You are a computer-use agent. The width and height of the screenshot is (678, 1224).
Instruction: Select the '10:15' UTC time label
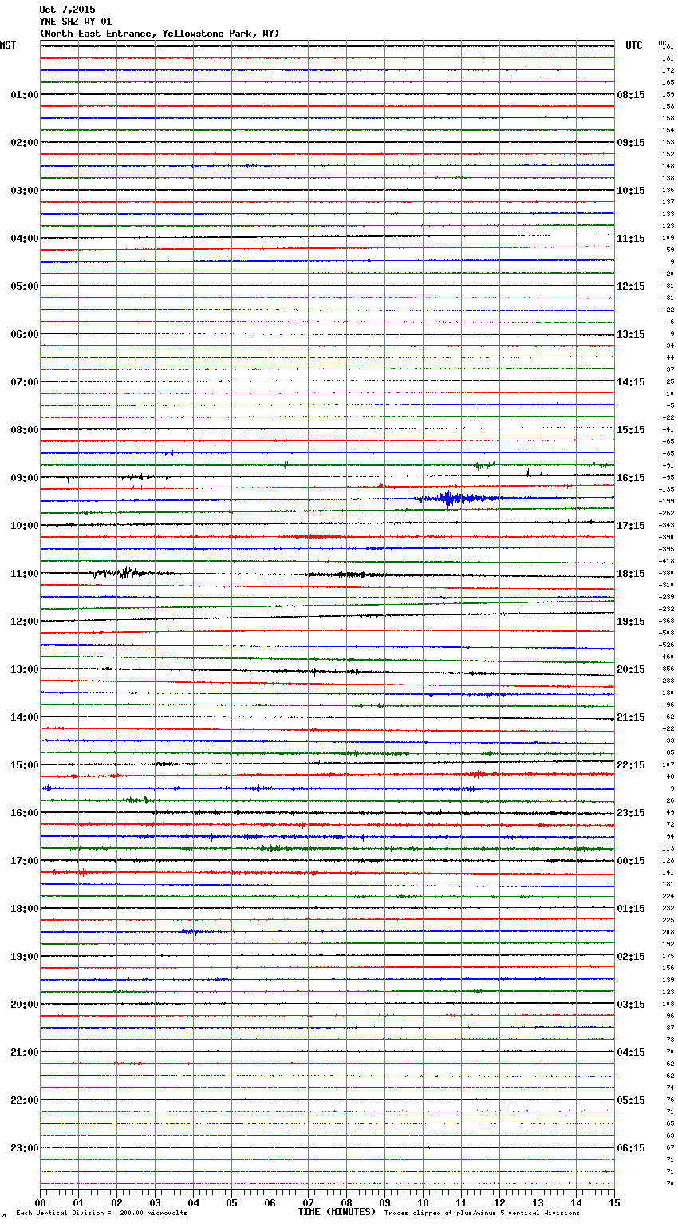pos(631,191)
